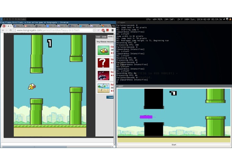Open the Chromium hamburger menu

pyautogui.click(x=112, y=30)
